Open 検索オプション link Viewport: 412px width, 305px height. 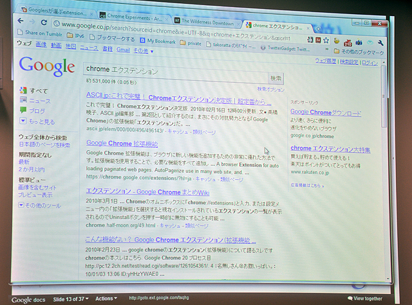[x=270, y=89]
